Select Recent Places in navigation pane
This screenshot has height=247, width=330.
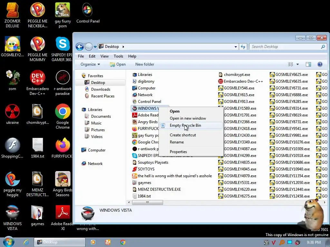point(102,96)
